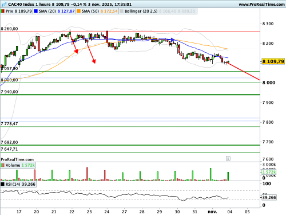Click date 30 on the time axis
The width and height of the screenshot is (286, 215).
pos(177,212)
